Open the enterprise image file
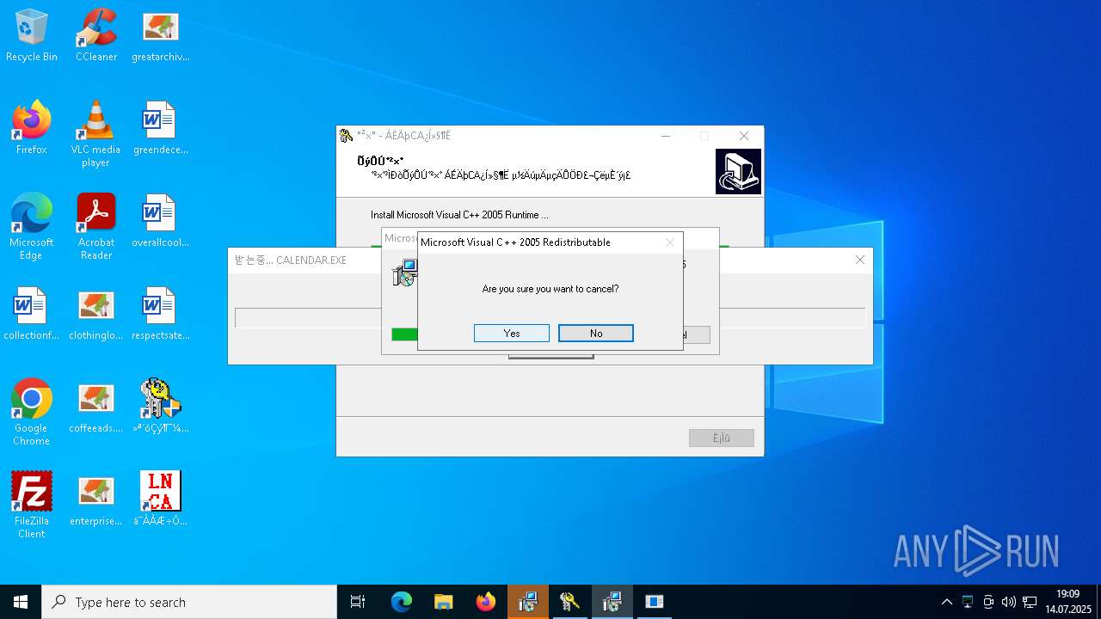1101x619 pixels. click(x=96, y=500)
